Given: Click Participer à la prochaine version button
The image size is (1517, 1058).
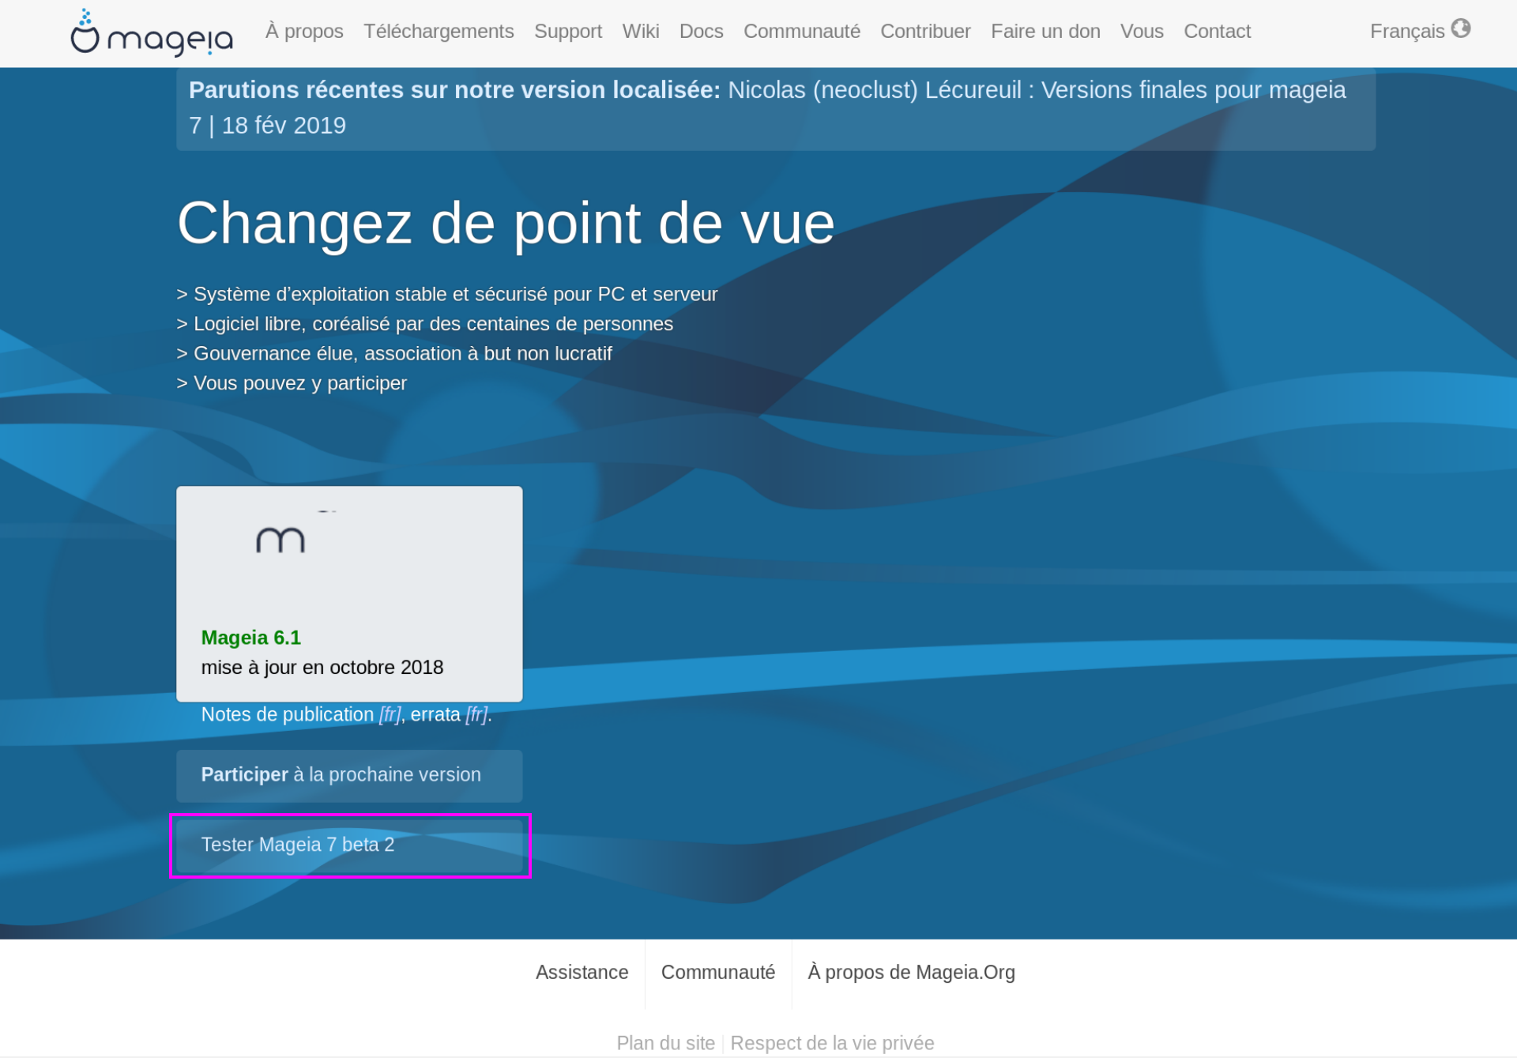Looking at the screenshot, I should (x=349, y=776).
